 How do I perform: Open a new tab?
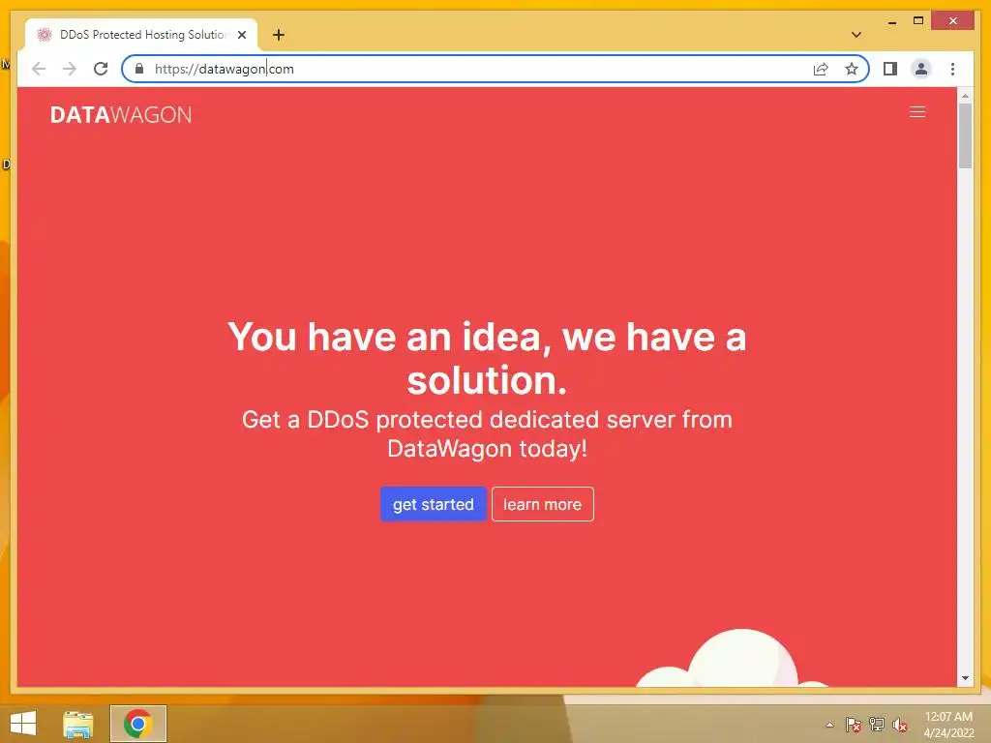279,35
